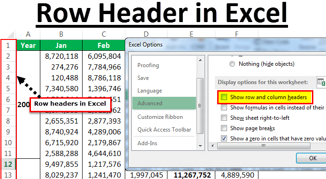Click cell containing 7,340,580
326x179 pixels.
[61, 89]
